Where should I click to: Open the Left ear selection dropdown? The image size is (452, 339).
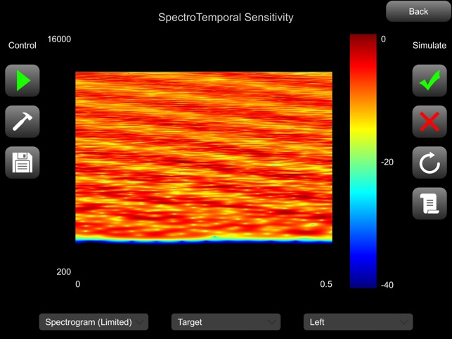tap(358, 322)
